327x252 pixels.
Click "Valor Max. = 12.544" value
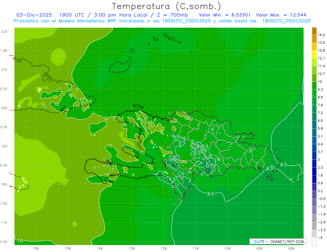pyautogui.click(x=281, y=15)
